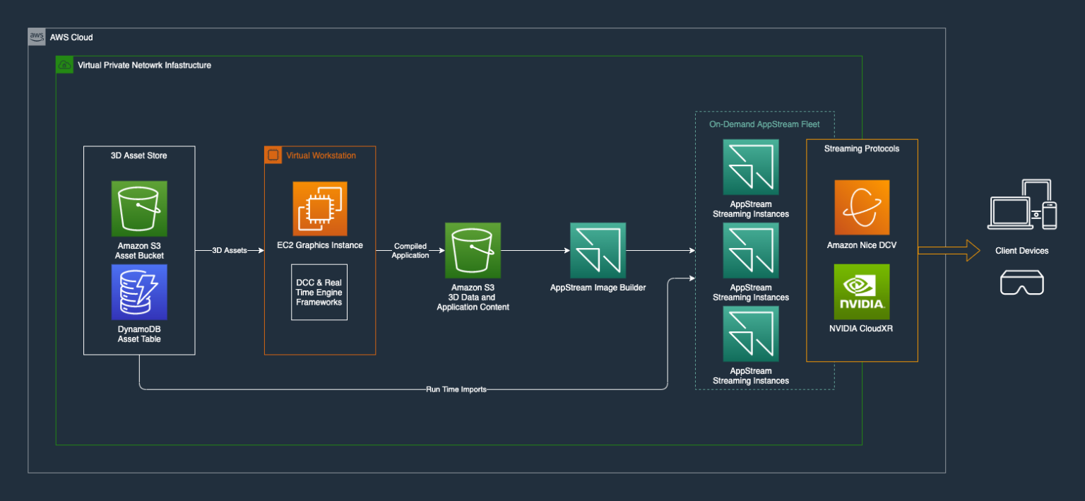Click the Amazon S3 3D Data bucket icon
This screenshot has width=1085, height=501.
point(473,249)
